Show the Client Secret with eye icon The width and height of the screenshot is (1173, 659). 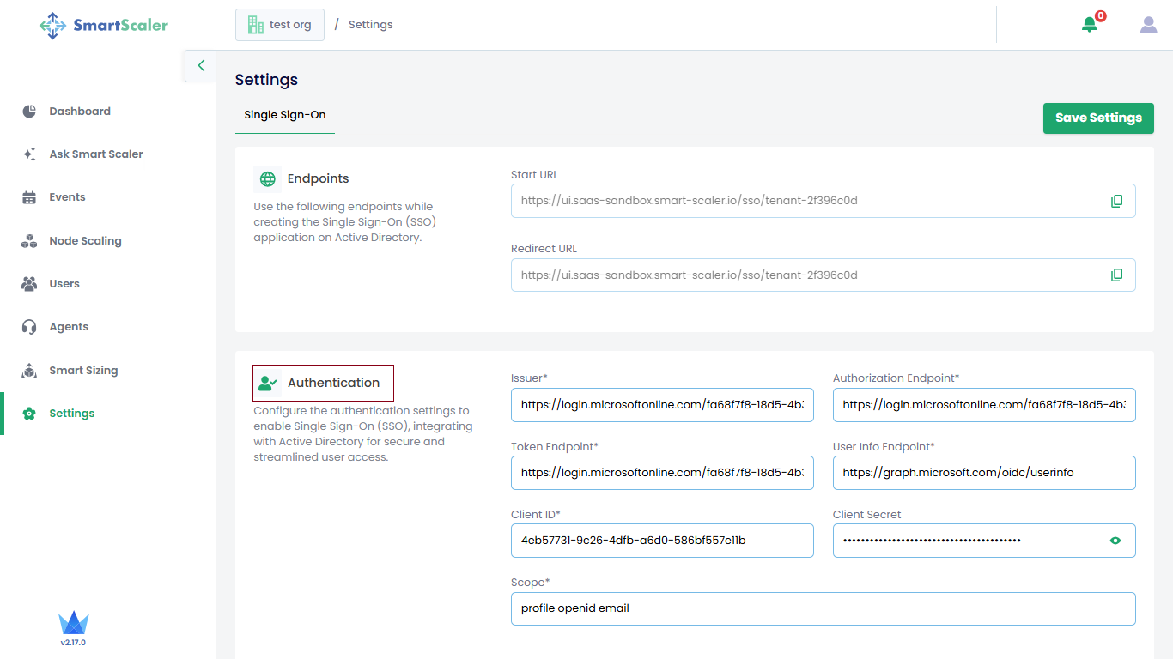coord(1115,541)
